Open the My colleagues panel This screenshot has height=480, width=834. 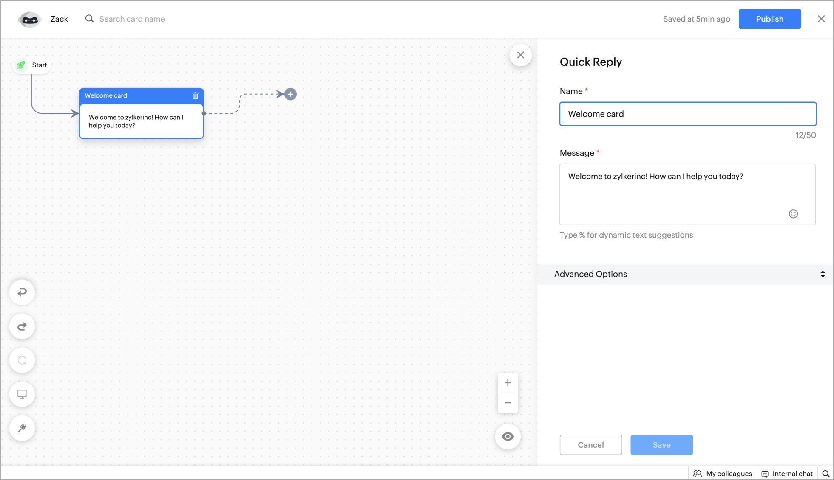[723, 474]
